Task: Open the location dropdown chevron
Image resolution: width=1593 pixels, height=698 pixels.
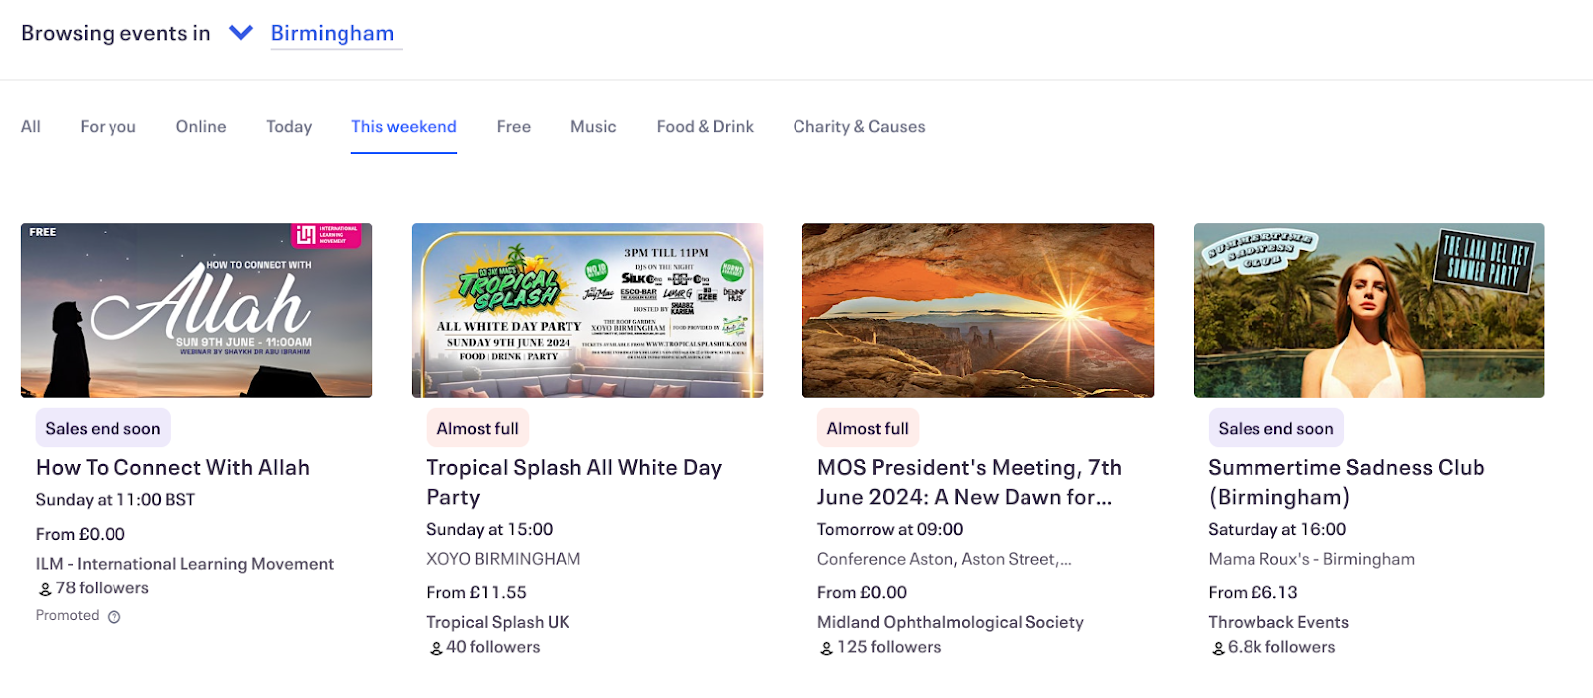Action: click(241, 33)
